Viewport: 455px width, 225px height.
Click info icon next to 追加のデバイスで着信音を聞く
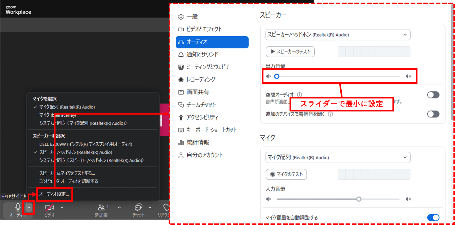(330, 114)
